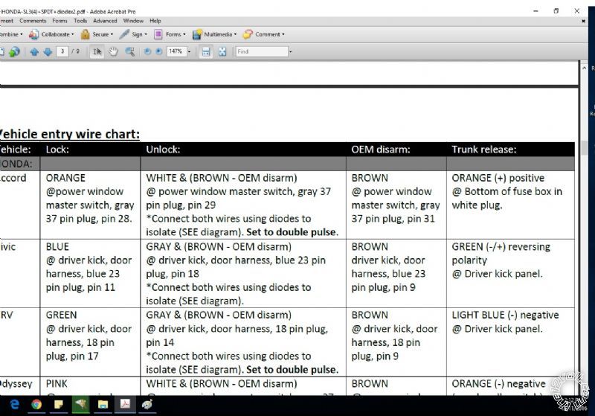Activate the Marquee Zoom tool
Image resolution: width=595 pixels, height=416 pixels.
click(130, 51)
